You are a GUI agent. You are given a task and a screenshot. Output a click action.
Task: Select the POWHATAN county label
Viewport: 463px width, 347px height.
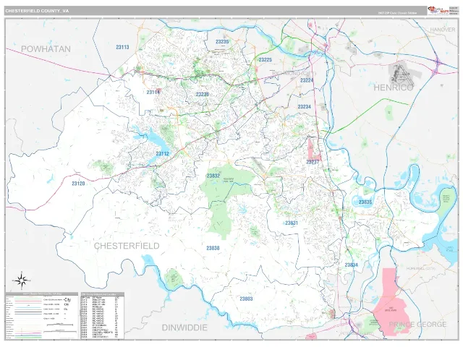[46, 49]
